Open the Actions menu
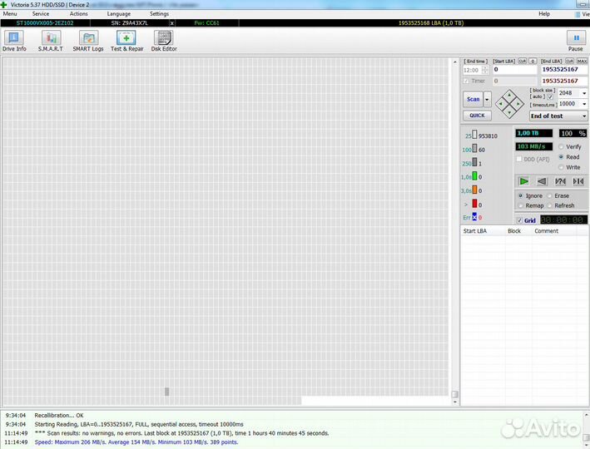The image size is (590, 449). (78, 14)
